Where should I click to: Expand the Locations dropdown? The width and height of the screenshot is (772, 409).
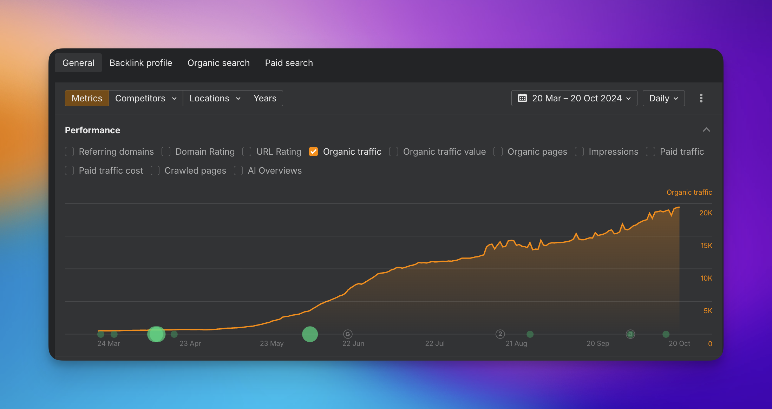click(215, 98)
